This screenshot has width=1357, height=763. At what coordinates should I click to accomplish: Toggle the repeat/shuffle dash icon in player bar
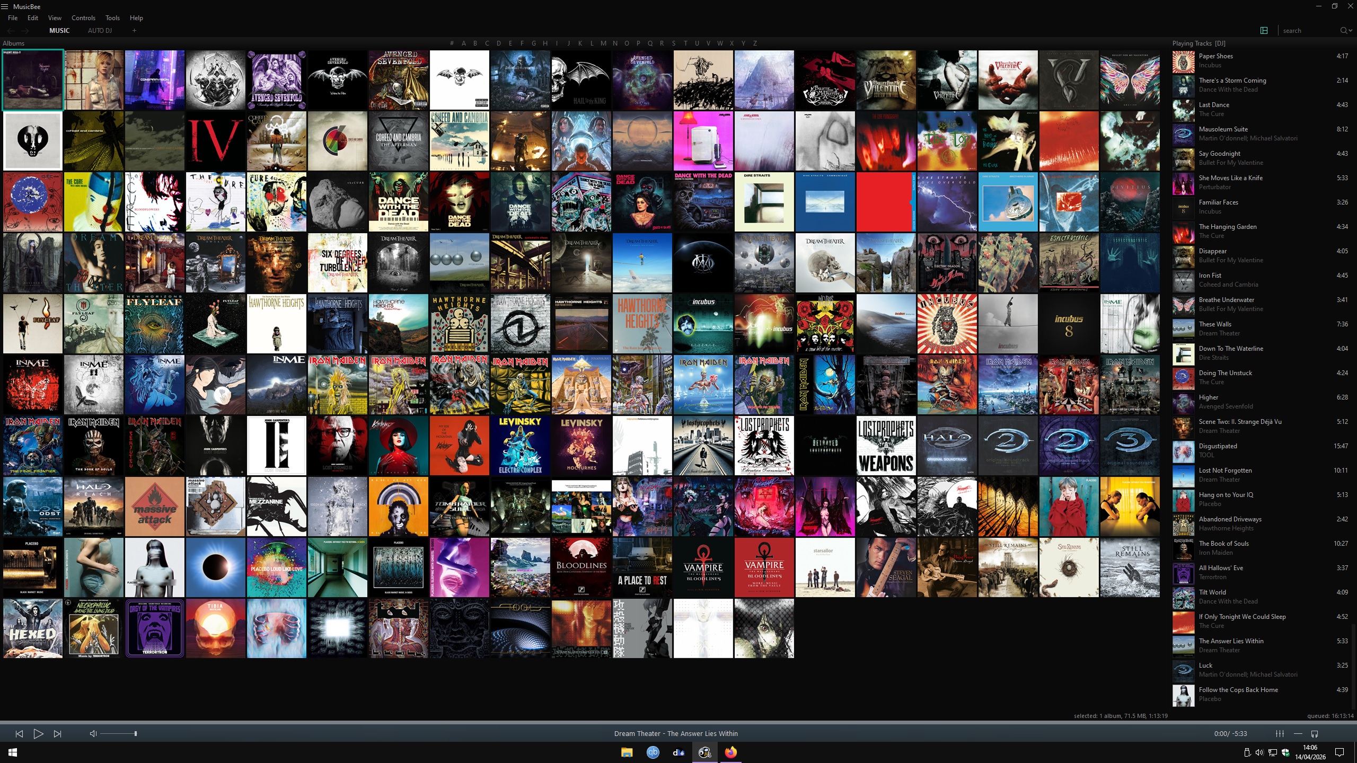pos(1298,734)
